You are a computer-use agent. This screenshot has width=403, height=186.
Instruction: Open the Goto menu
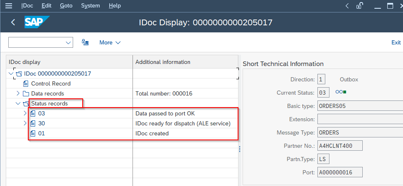pos(66,6)
